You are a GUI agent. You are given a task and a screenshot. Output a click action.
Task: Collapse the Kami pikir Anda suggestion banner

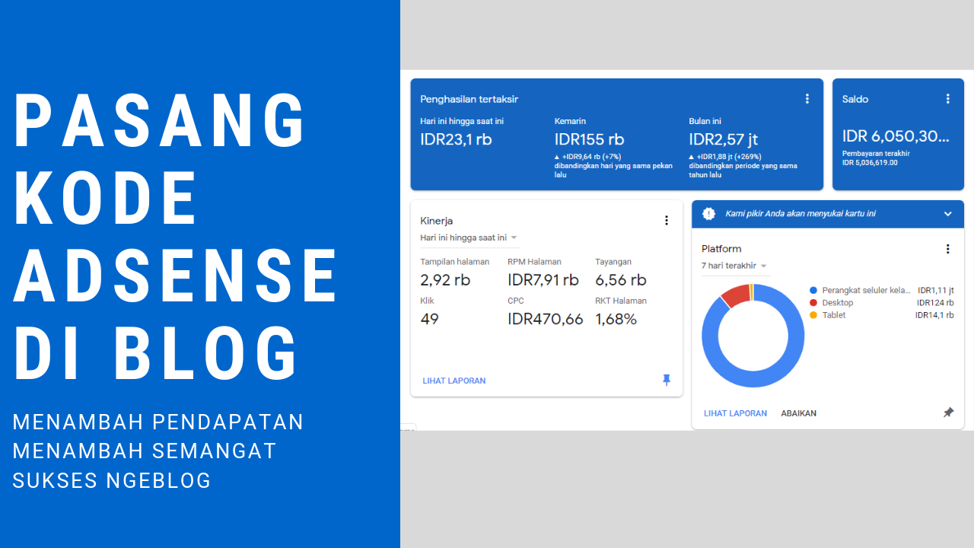[947, 214]
